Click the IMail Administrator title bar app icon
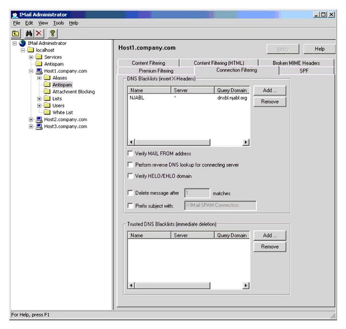 [15, 15]
